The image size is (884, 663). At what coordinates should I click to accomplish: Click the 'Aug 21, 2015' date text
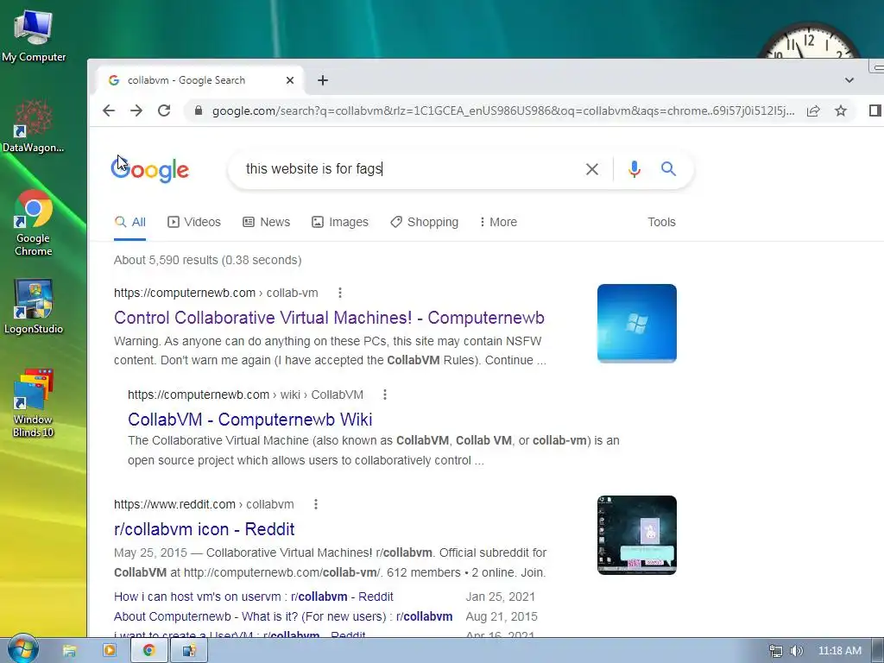502,616
